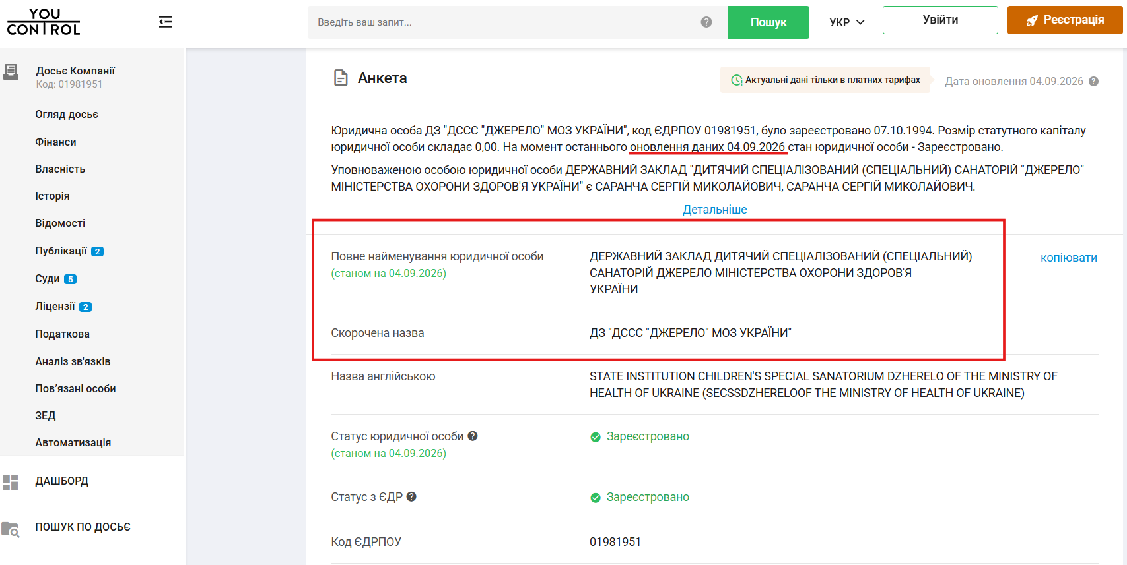This screenshot has height=565, width=1127.
Task: Click the YouControl logo
Action: coord(44,22)
